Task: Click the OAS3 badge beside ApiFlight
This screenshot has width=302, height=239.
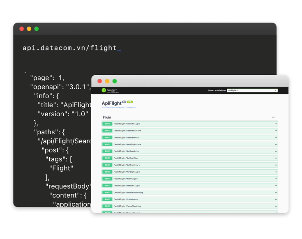Action: [130, 102]
